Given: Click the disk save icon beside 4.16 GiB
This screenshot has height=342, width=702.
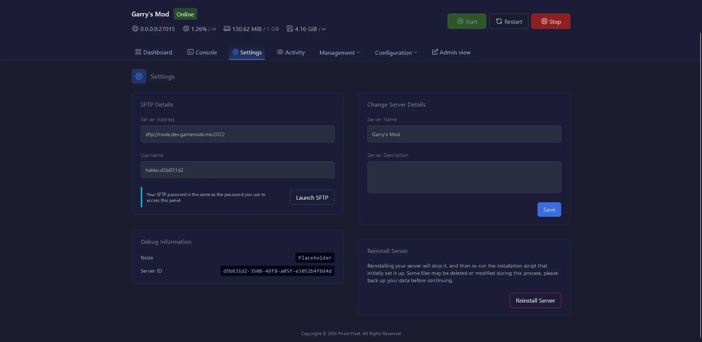Looking at the screenshot, I should point(290,28).
